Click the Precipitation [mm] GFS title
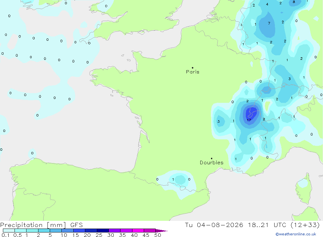Screen dimensions: 323x237 click(41, 225)
